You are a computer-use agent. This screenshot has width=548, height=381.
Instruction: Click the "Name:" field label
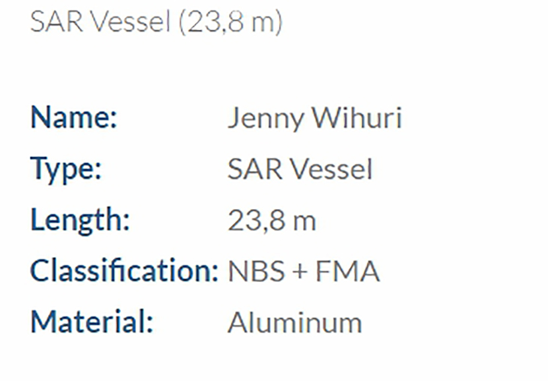coord(73,119)
